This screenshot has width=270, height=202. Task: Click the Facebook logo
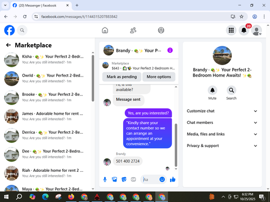pos(9,30)
